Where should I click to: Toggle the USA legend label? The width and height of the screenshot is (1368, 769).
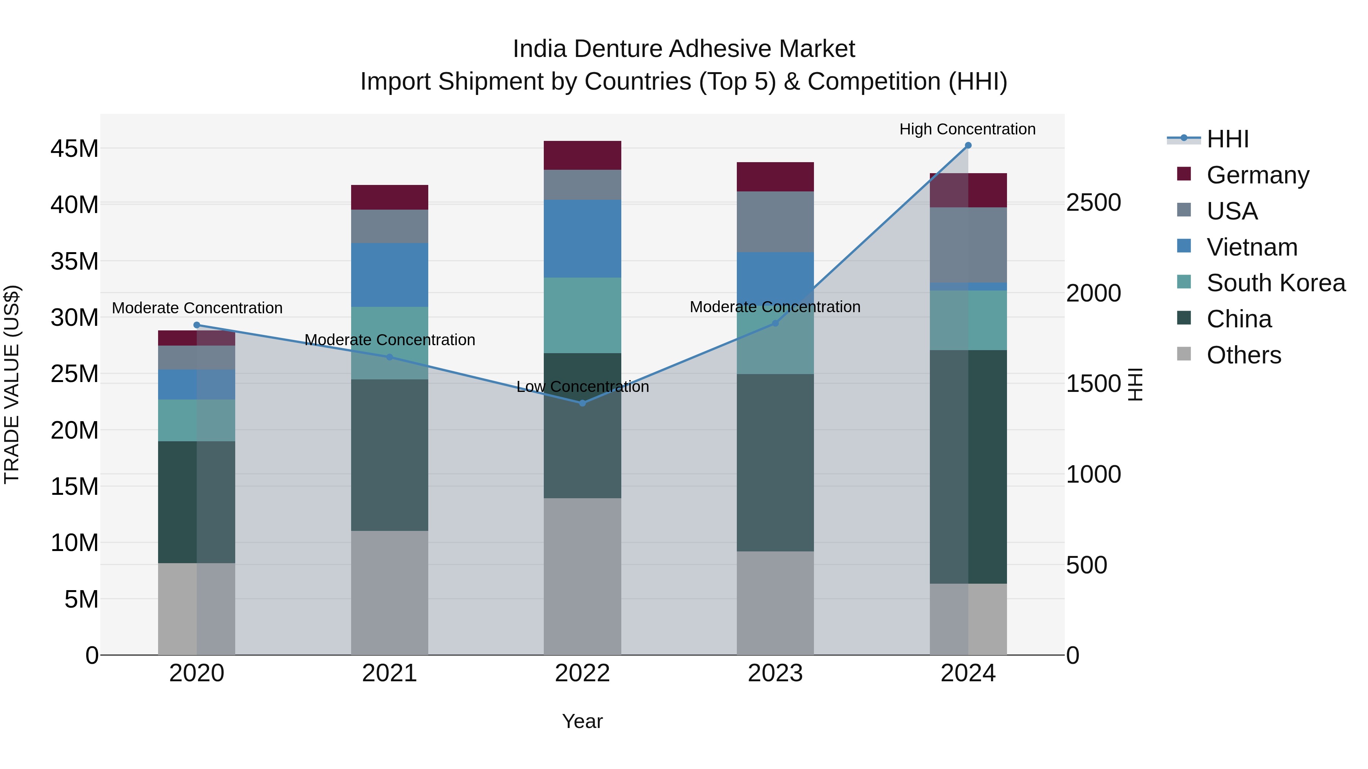[1232, 211]
